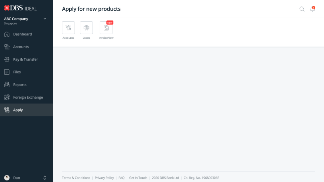Open notifications bell icon
324x182 pixels.
312,9
